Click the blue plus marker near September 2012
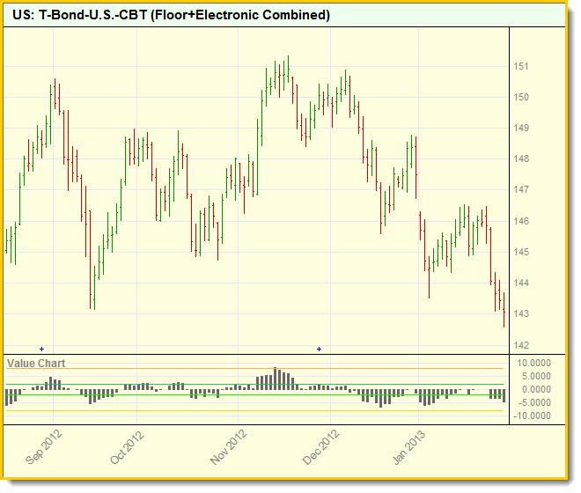The height and width of the screenshot is (493, 581). click(x=41, y=350)
